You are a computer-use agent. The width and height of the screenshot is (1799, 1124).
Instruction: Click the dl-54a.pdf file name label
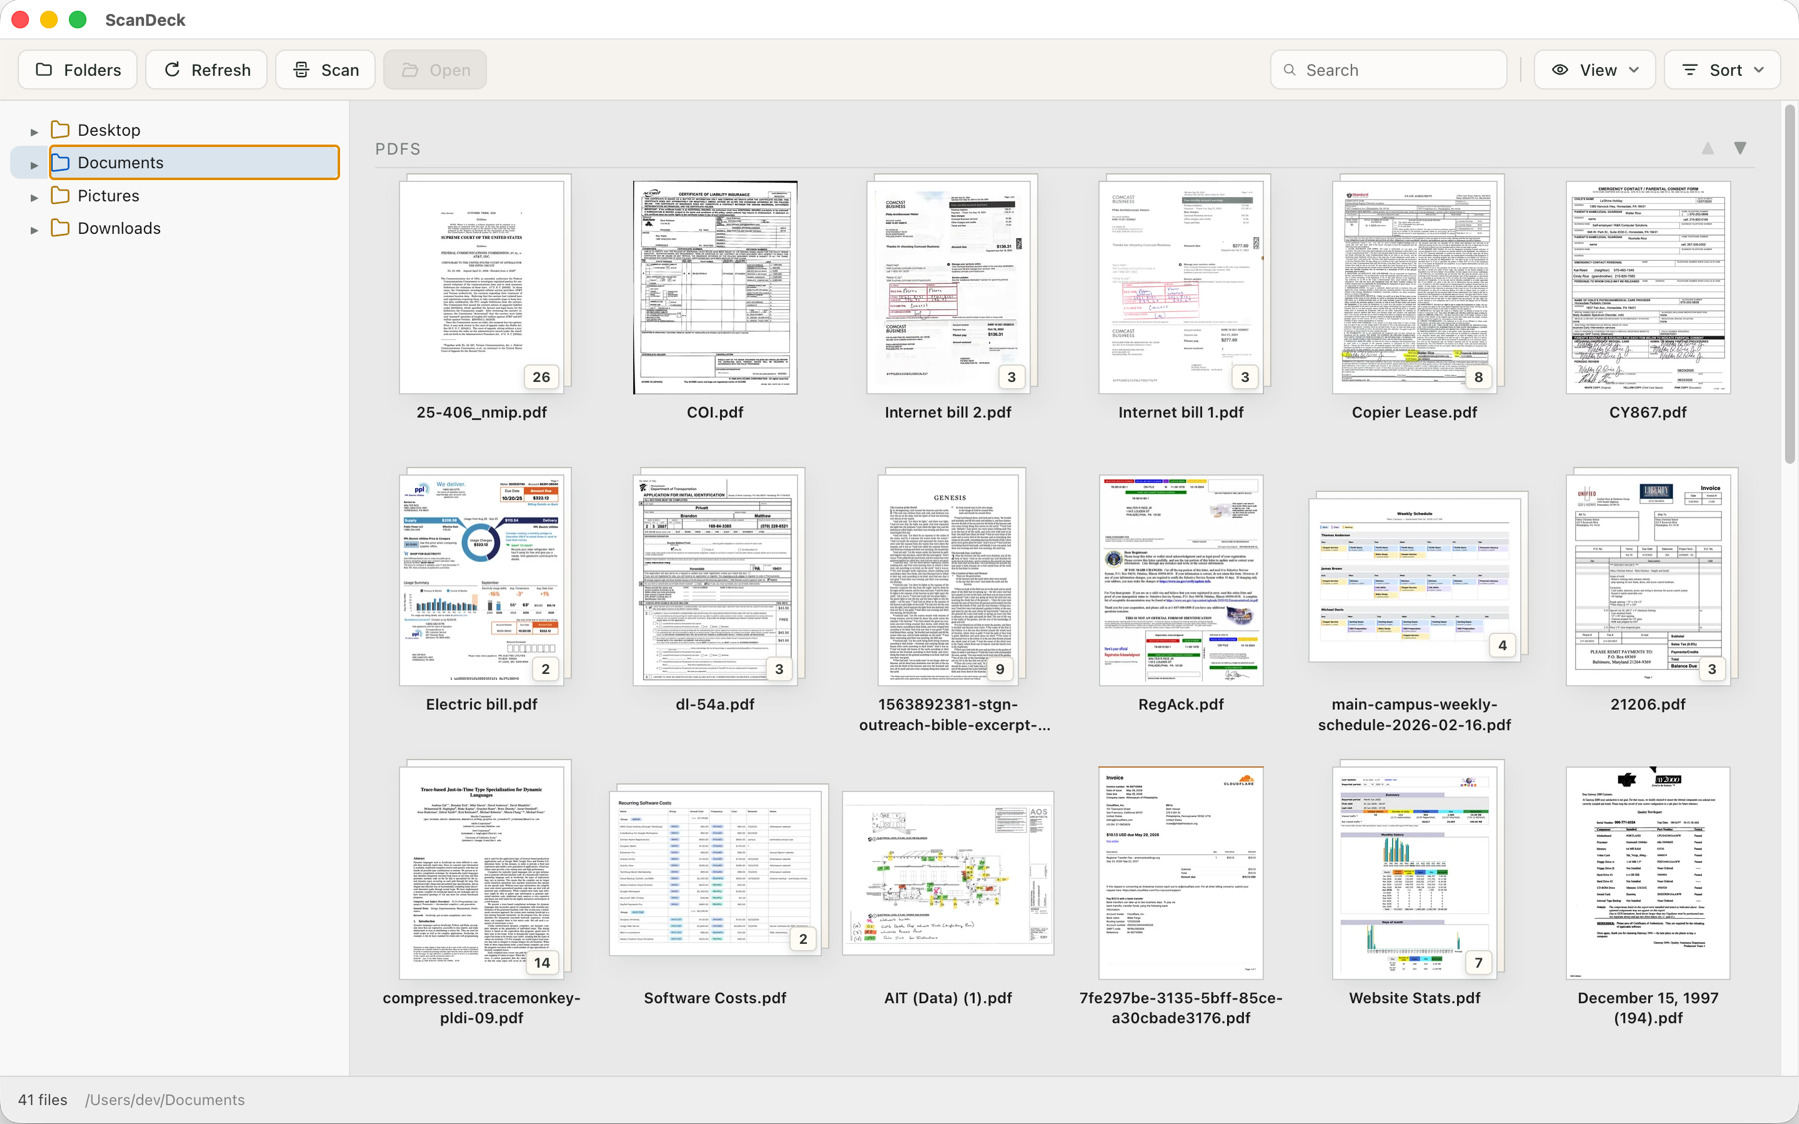pos(715,704)
